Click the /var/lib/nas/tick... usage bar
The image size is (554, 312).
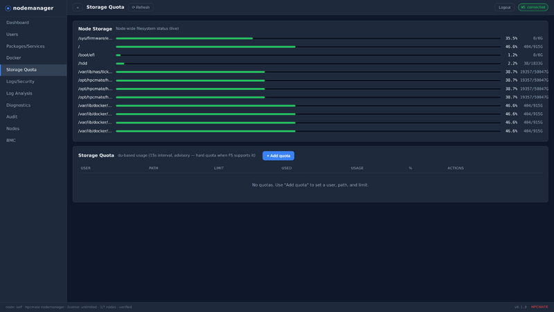[308, 72]
